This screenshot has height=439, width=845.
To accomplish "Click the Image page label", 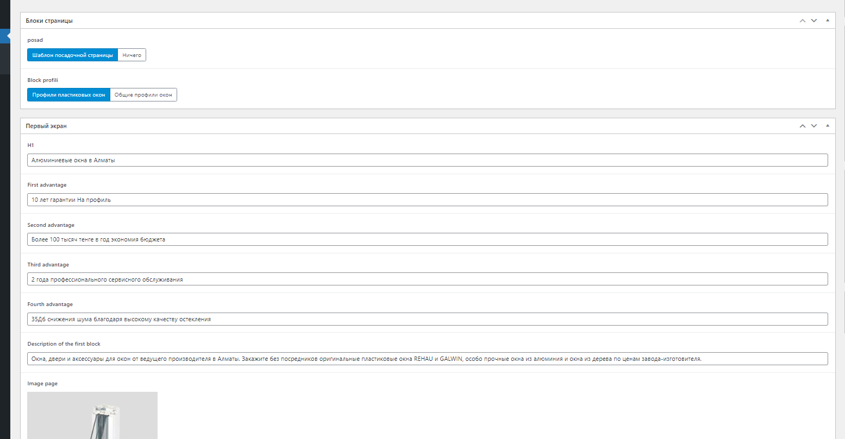I will coord(42,384).
